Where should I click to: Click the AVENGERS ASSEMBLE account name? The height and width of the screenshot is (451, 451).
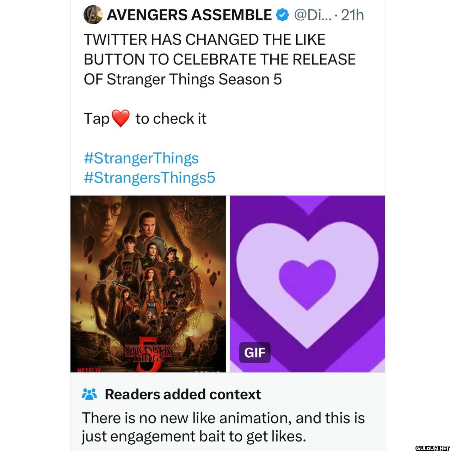tap(189, 15)
